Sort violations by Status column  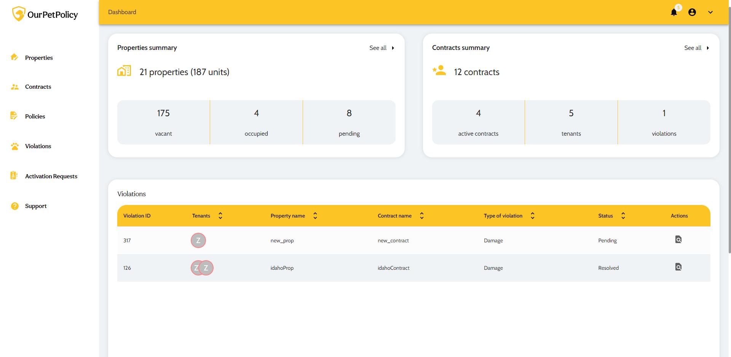[623, 216]
